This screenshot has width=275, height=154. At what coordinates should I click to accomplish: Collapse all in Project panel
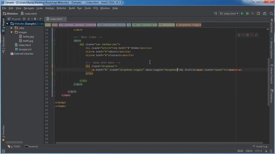point(29,19)
